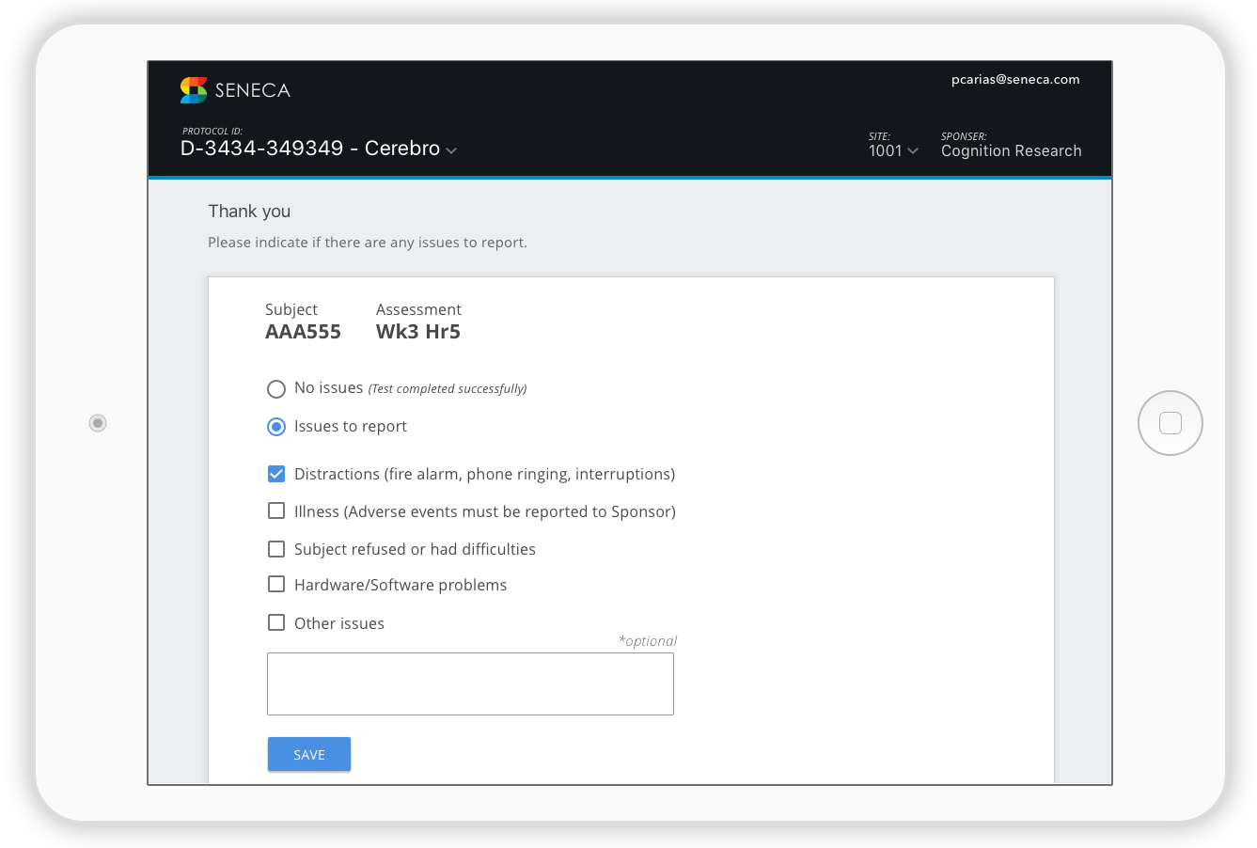Select the "No issues" radio button

coord(275,388)
